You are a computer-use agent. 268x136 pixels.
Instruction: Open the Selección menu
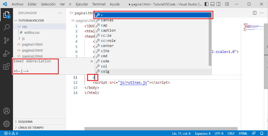[48, 4]
